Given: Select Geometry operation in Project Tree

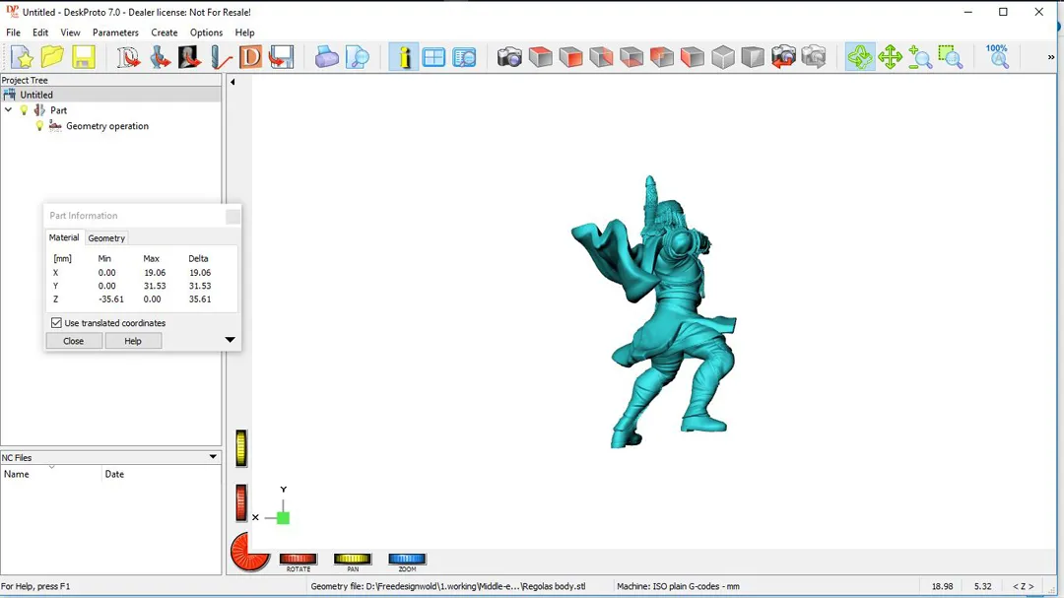Looking at the screenshot, I should click(x=107, y=126).
